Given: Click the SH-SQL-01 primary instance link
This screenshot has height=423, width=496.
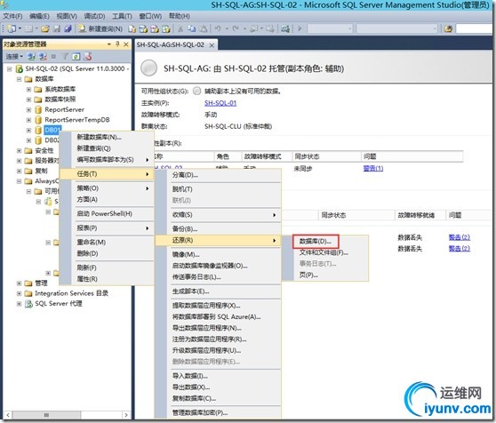Looking at the screenshot, I should [x=220, y=103].
